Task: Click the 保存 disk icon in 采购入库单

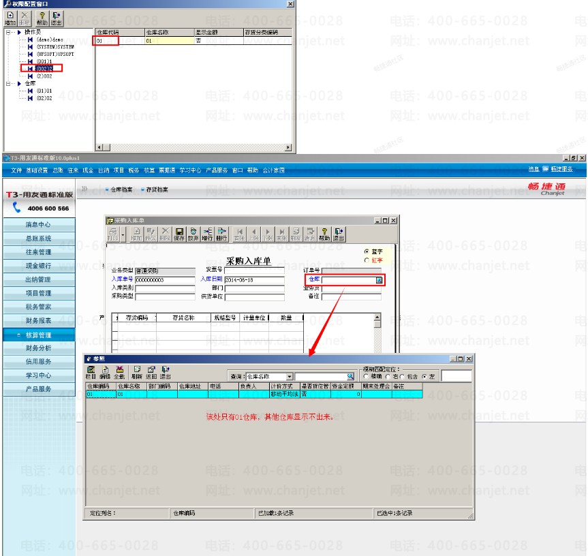Action: pyautogui.click(x=179, y=234)
